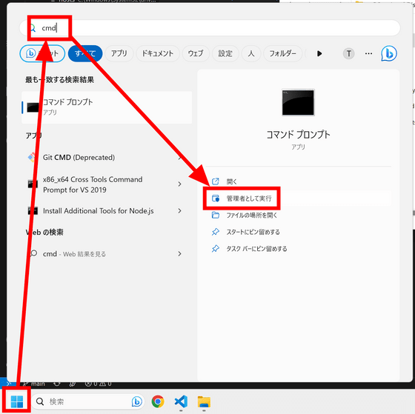This screenshot has height=414, width=415.
Task: Click the cmd search input field
Action: (210, 28)
